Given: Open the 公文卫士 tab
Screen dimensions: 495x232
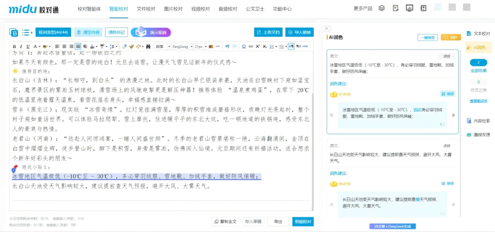Looking at the screenshot, I should tap(255, 9).
